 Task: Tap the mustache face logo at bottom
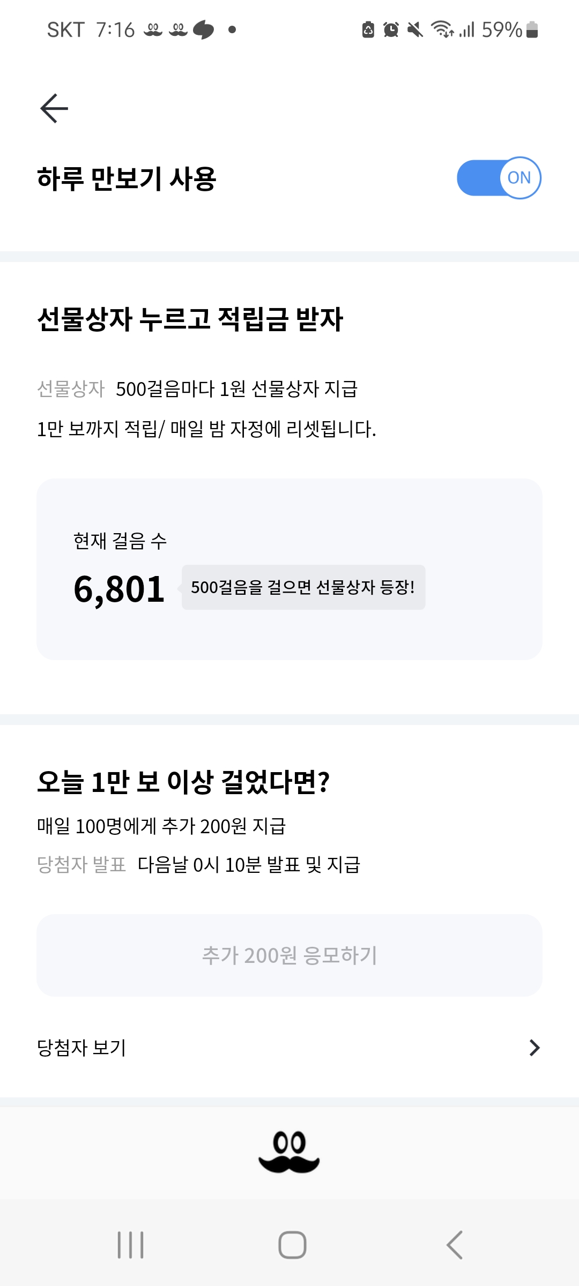289,1152
